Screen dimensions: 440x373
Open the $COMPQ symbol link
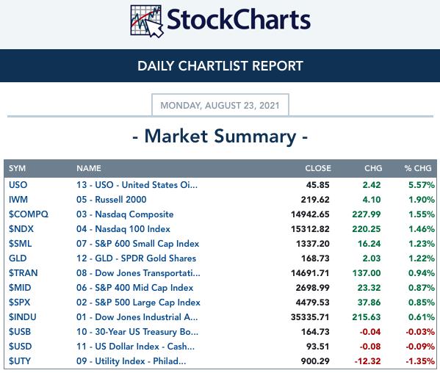tap(29, 214)
